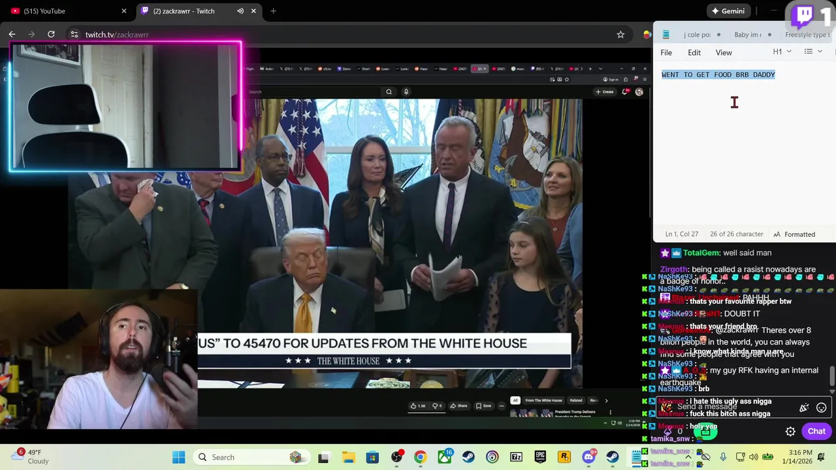Bookmark this page with the star icon
This screenshot has height=470, width=836.
click(620, 35)
